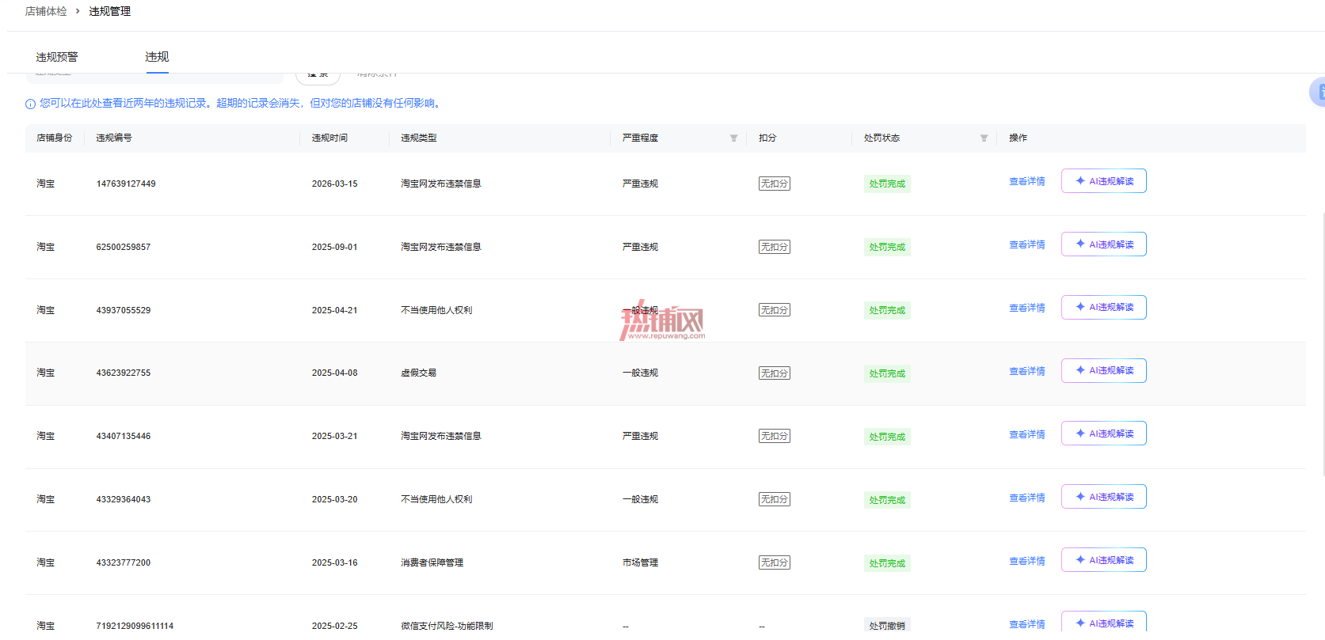Open AI违规解读 for violation 43407135446
The height and width of the screenshot is (640, 1325).
click(x=1103, y=434)
